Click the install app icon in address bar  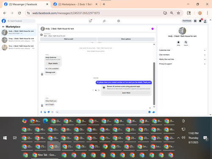(165, 13)
